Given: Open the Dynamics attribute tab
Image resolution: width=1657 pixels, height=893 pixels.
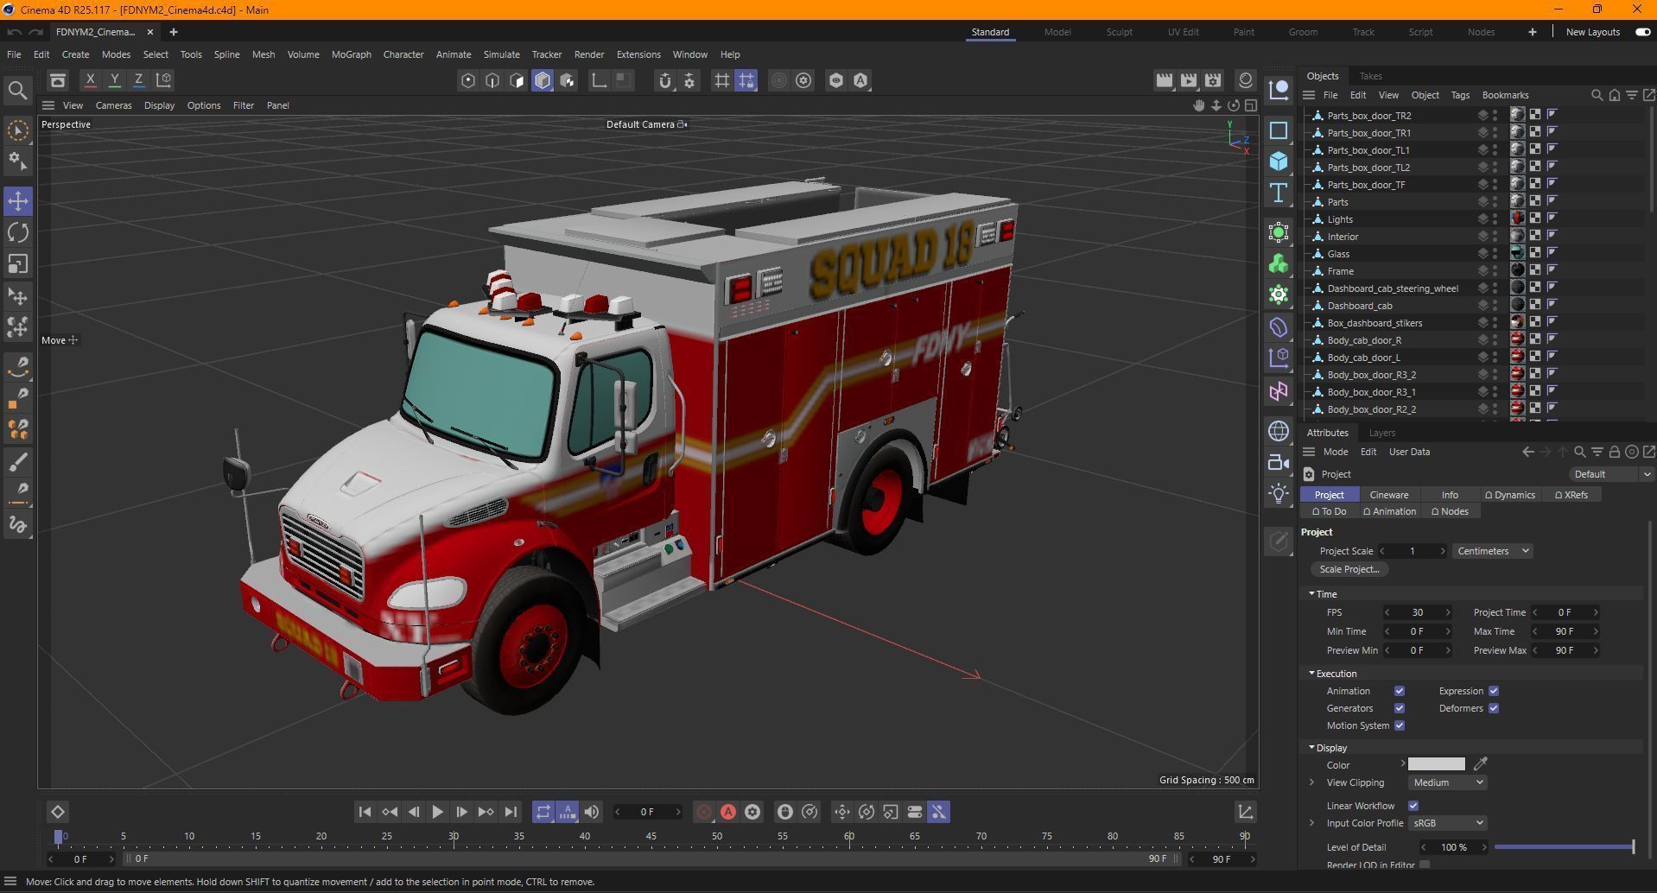Looking at the screenshot, I should point(1509,495).
